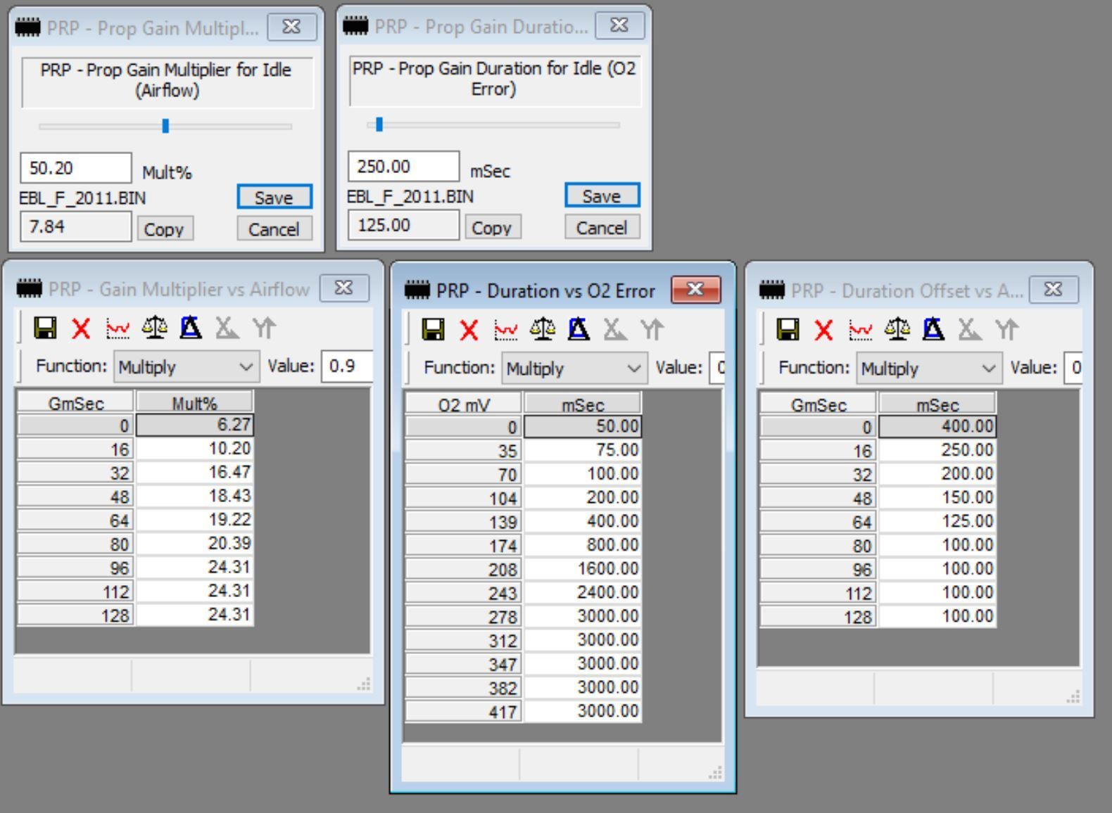Open graph view in Gain Multiplier vs Airflow window
Image resolution: width=1112 pixels, height=813 pixels.
[x=118, y=328]
